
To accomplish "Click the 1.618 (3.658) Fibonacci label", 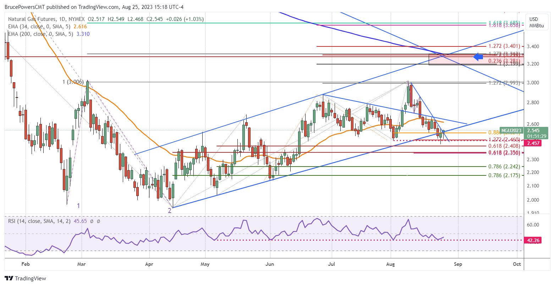I will (504, 26).
